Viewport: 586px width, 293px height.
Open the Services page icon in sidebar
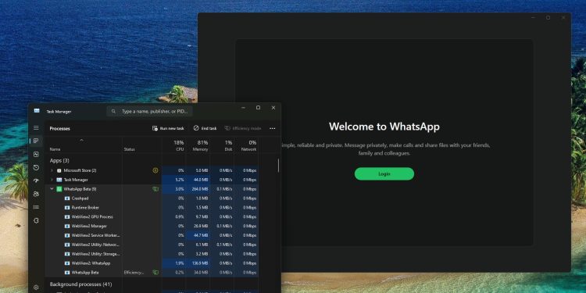pyautogui.click(x=36, y=220)
